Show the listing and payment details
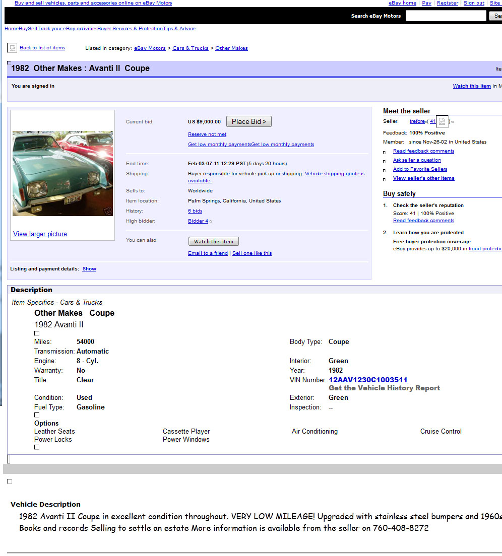 89,269
